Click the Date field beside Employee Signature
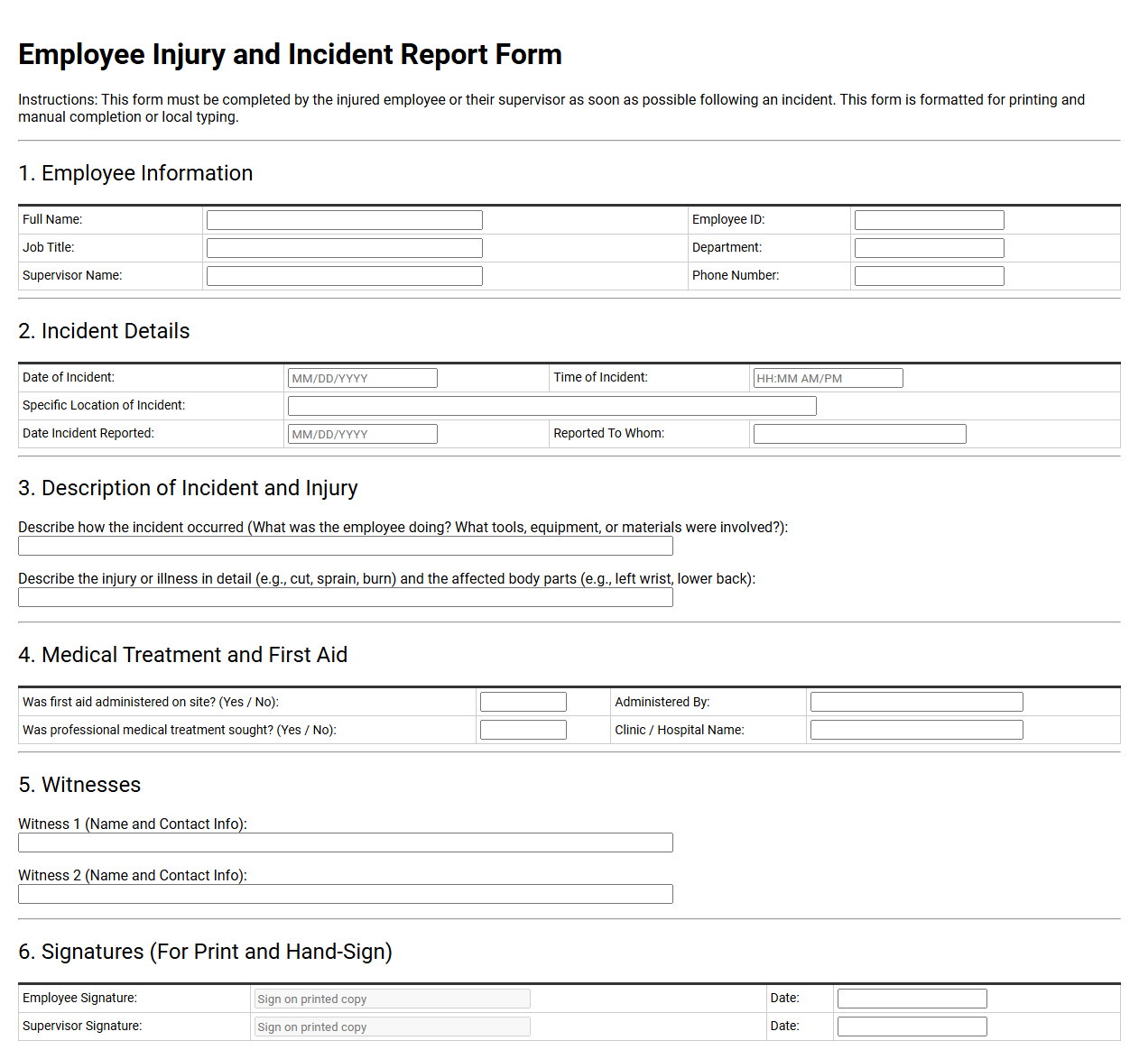This screenshot has height=1059, width=1139. (912, 999)
